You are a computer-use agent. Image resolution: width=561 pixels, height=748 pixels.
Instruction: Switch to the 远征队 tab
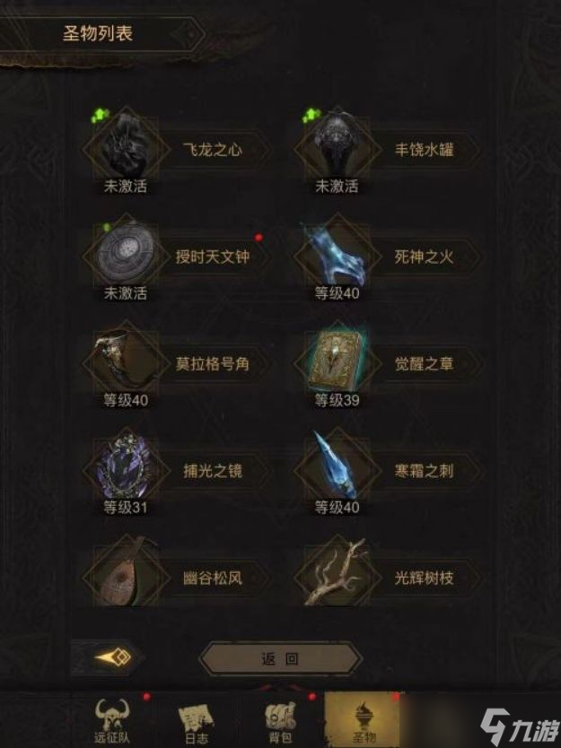tap(111, 720)
